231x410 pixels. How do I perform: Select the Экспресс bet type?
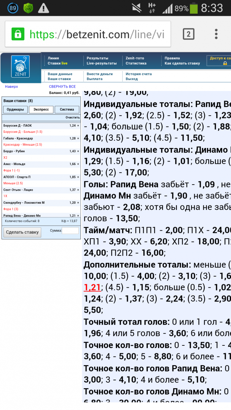pyautogui.click(x=41, y=110)
